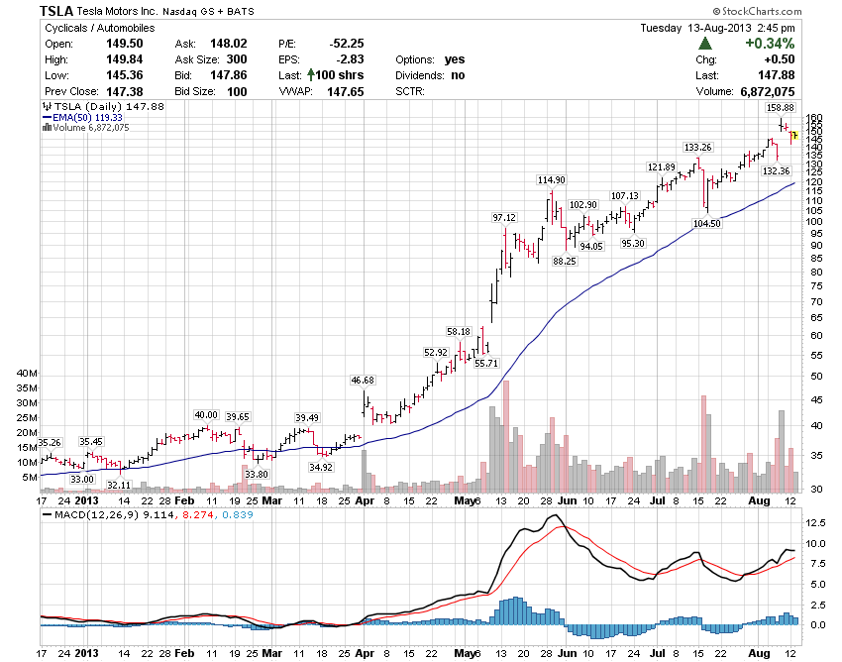Click the 88.25 price label
Image resolution: width=842 pixels, height=662 pixels.
(565, 262)
